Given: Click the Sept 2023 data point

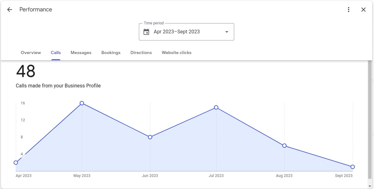Looking at the screenshot, I should pyautogui.click(x=353, y=167).
